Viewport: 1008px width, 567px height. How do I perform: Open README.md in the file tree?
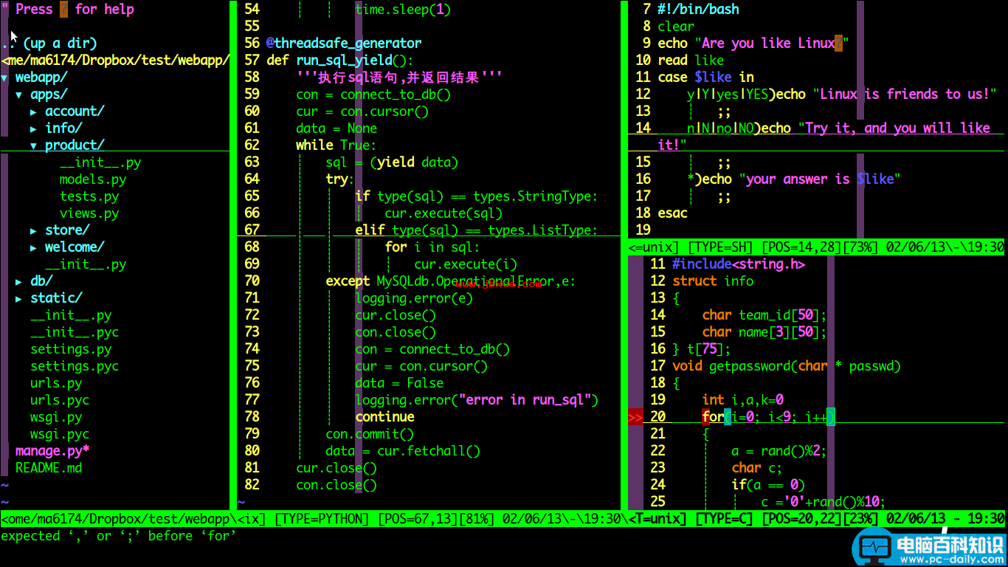(x=49, y=468)
